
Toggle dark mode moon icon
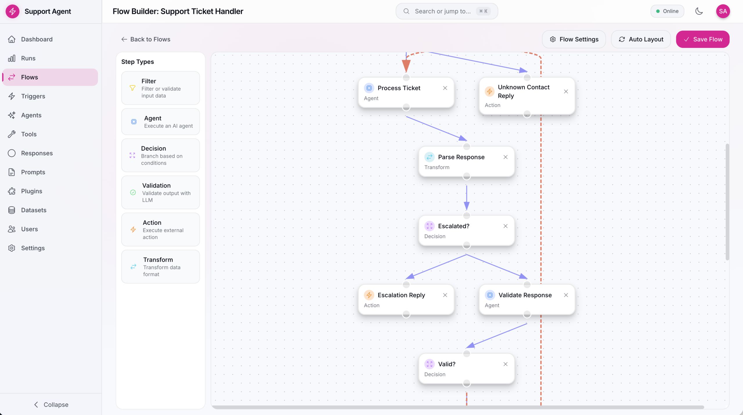pyautogui.click(x=699, y=11)
